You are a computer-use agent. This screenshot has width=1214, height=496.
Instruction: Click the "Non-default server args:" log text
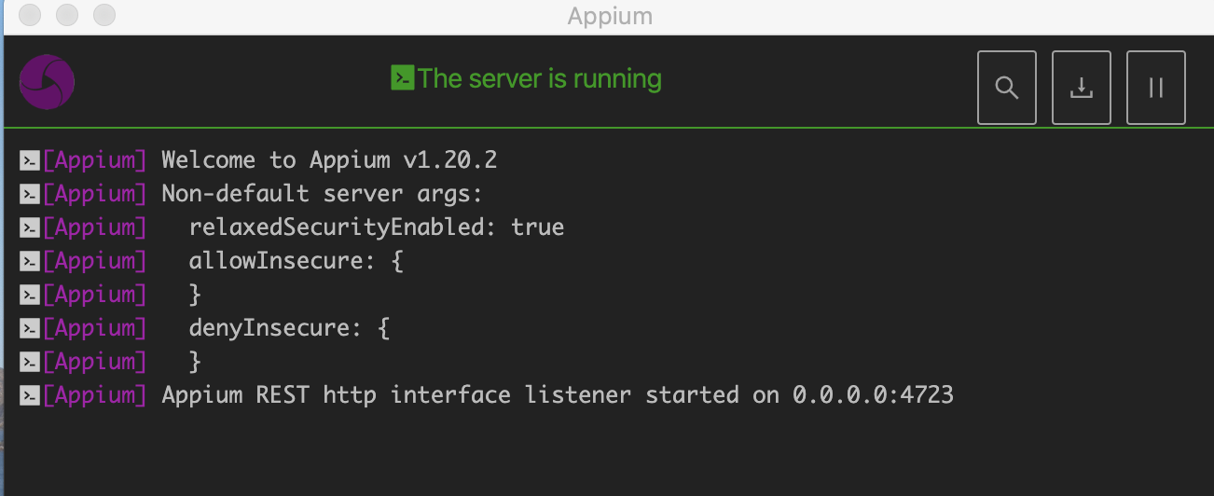click(x=322, y=194)
